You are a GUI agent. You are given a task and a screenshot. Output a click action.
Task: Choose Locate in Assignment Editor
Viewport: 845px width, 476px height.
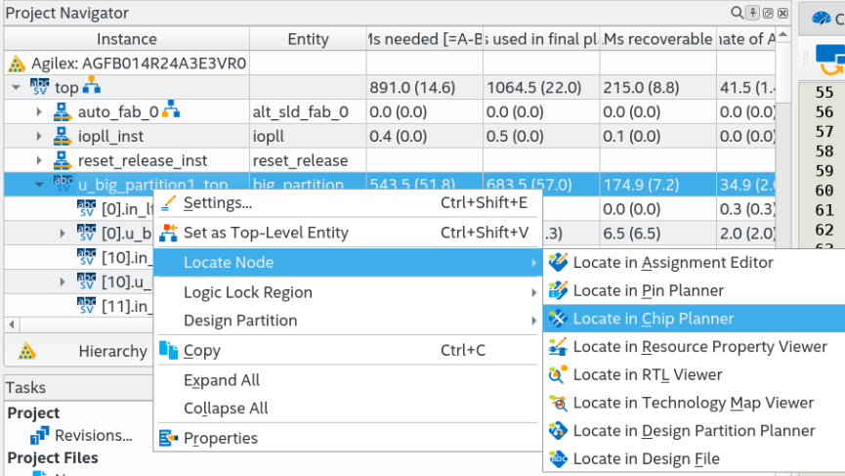(x=695, y=263)
